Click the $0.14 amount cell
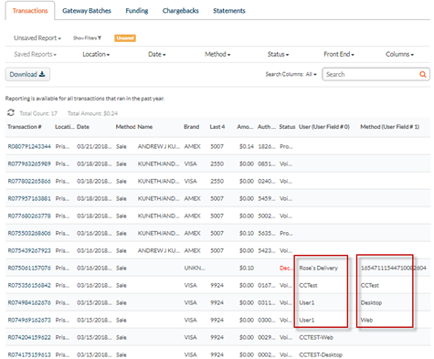Image resolution: width=434 pixels, height=359 pixels. (x=247, y=146)
